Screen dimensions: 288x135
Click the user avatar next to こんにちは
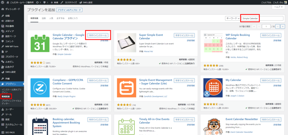(x=285, y=3)
